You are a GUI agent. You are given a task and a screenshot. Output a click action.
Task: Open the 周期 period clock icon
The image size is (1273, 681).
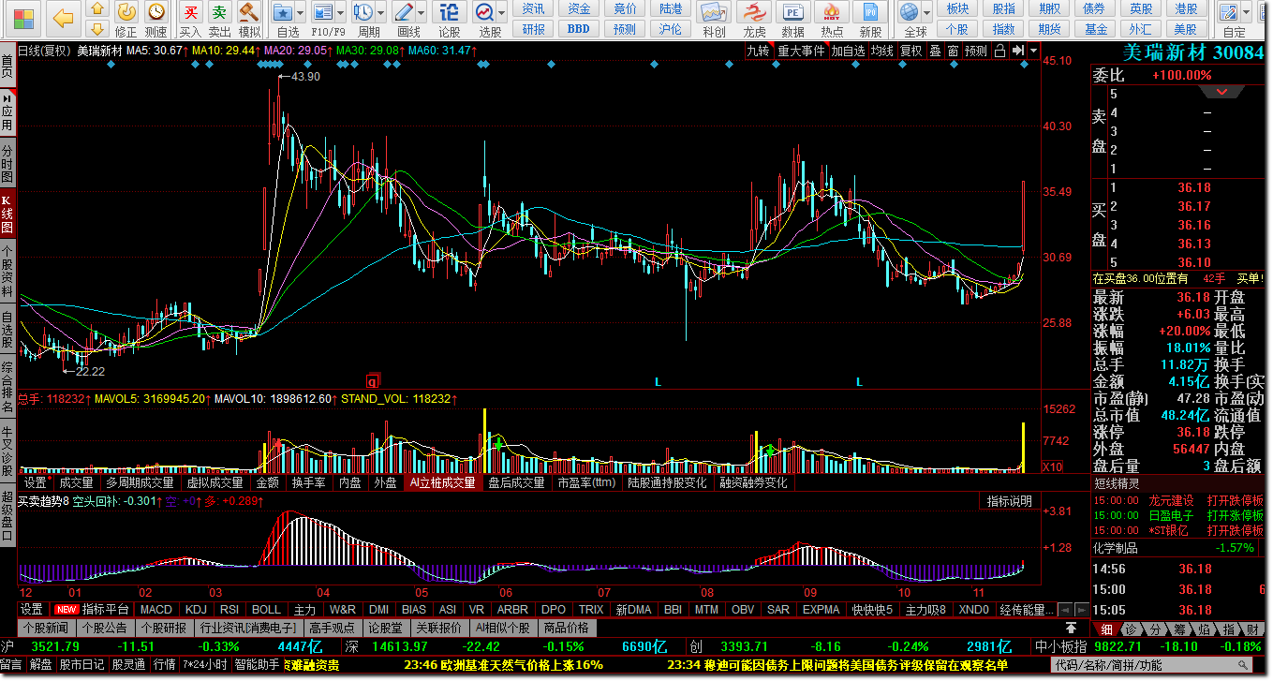(363, 12)
